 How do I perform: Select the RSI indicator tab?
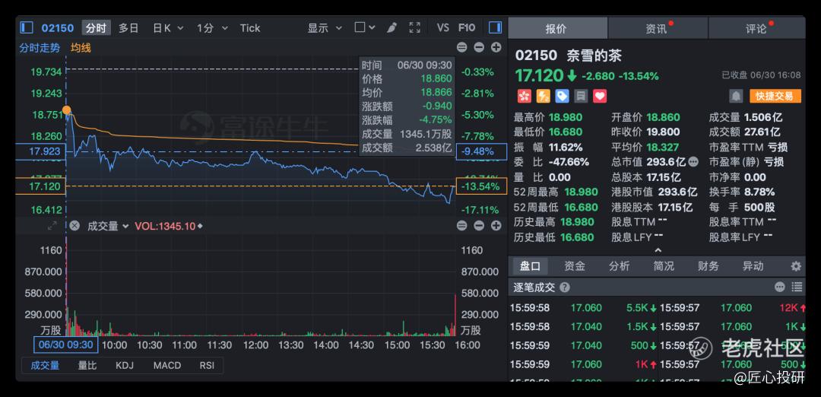[207, 366]
